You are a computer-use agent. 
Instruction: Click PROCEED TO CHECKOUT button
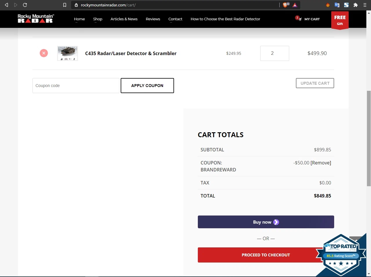tap(266, 255)
